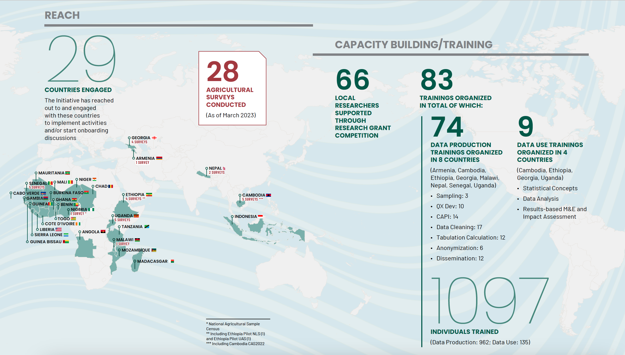625x355 pixels.
Task: Click the Benin flag icon
Action: click(x=76, y=204)
